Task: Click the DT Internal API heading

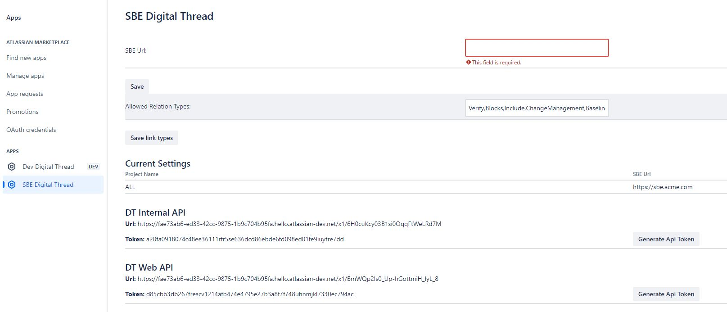Action: [155, 213]
